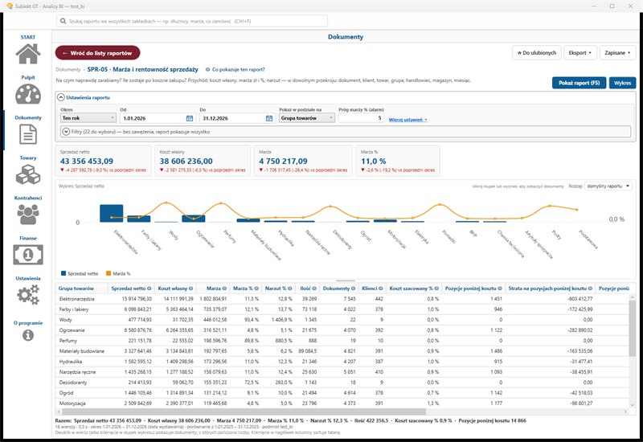The image size is (643, 442).
Task: Click info icon next to Sprzedaż netto header
Action: [149, 289]
